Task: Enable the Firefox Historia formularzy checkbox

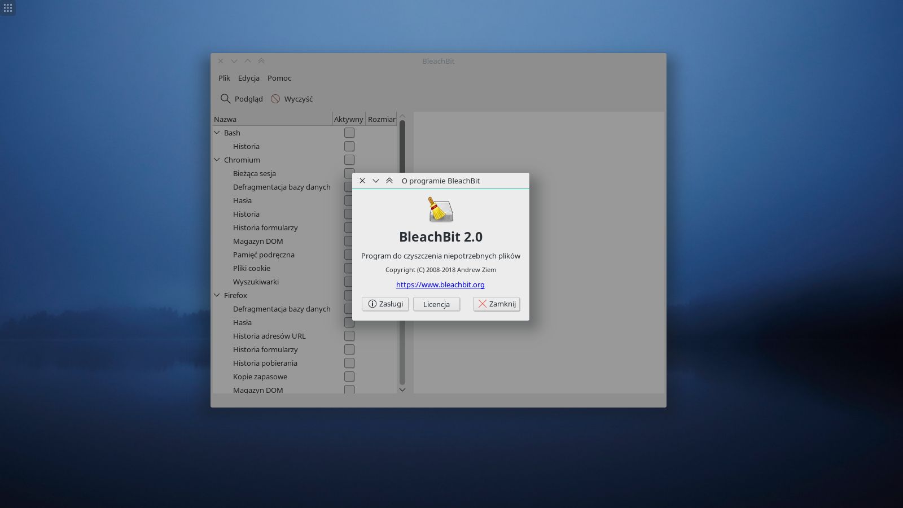Action: pyautogui.click(x=349, y=349)
